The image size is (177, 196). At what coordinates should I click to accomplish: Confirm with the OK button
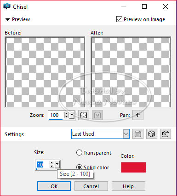point(54,186)
